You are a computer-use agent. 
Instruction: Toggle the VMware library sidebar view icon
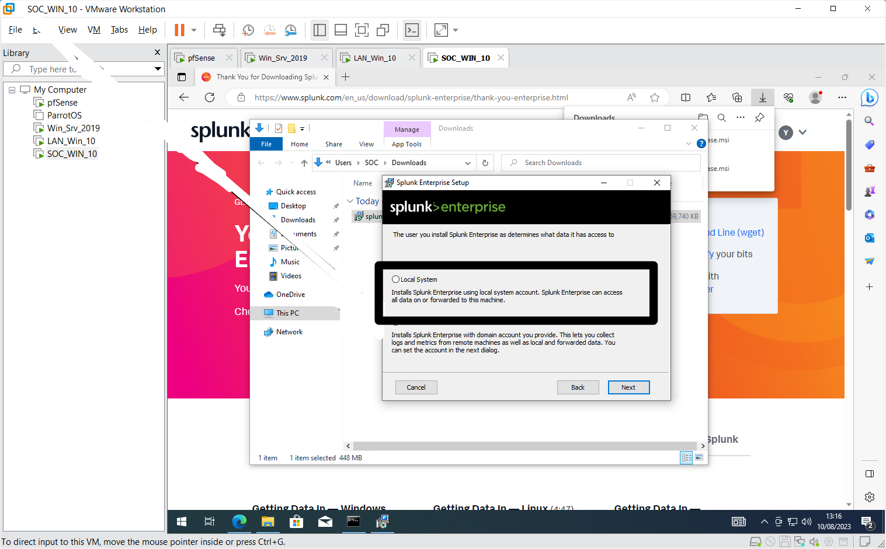point(319,30)
